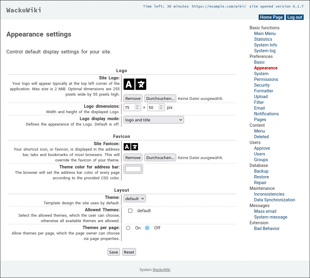The image size is (310, 278).
Task: Increment the logo width stepper
Action: (x=138, y=106)
